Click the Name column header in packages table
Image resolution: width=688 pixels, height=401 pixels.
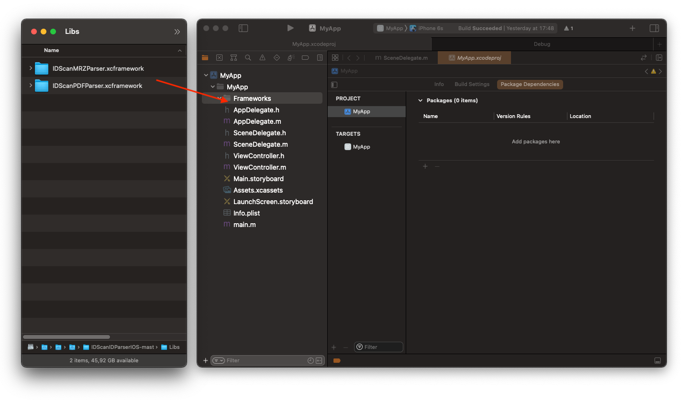(431, 116)
